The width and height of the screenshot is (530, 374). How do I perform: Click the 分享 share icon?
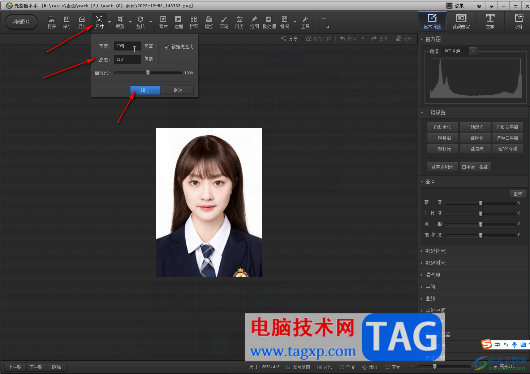pyautogui.click(x=289, y=39)
